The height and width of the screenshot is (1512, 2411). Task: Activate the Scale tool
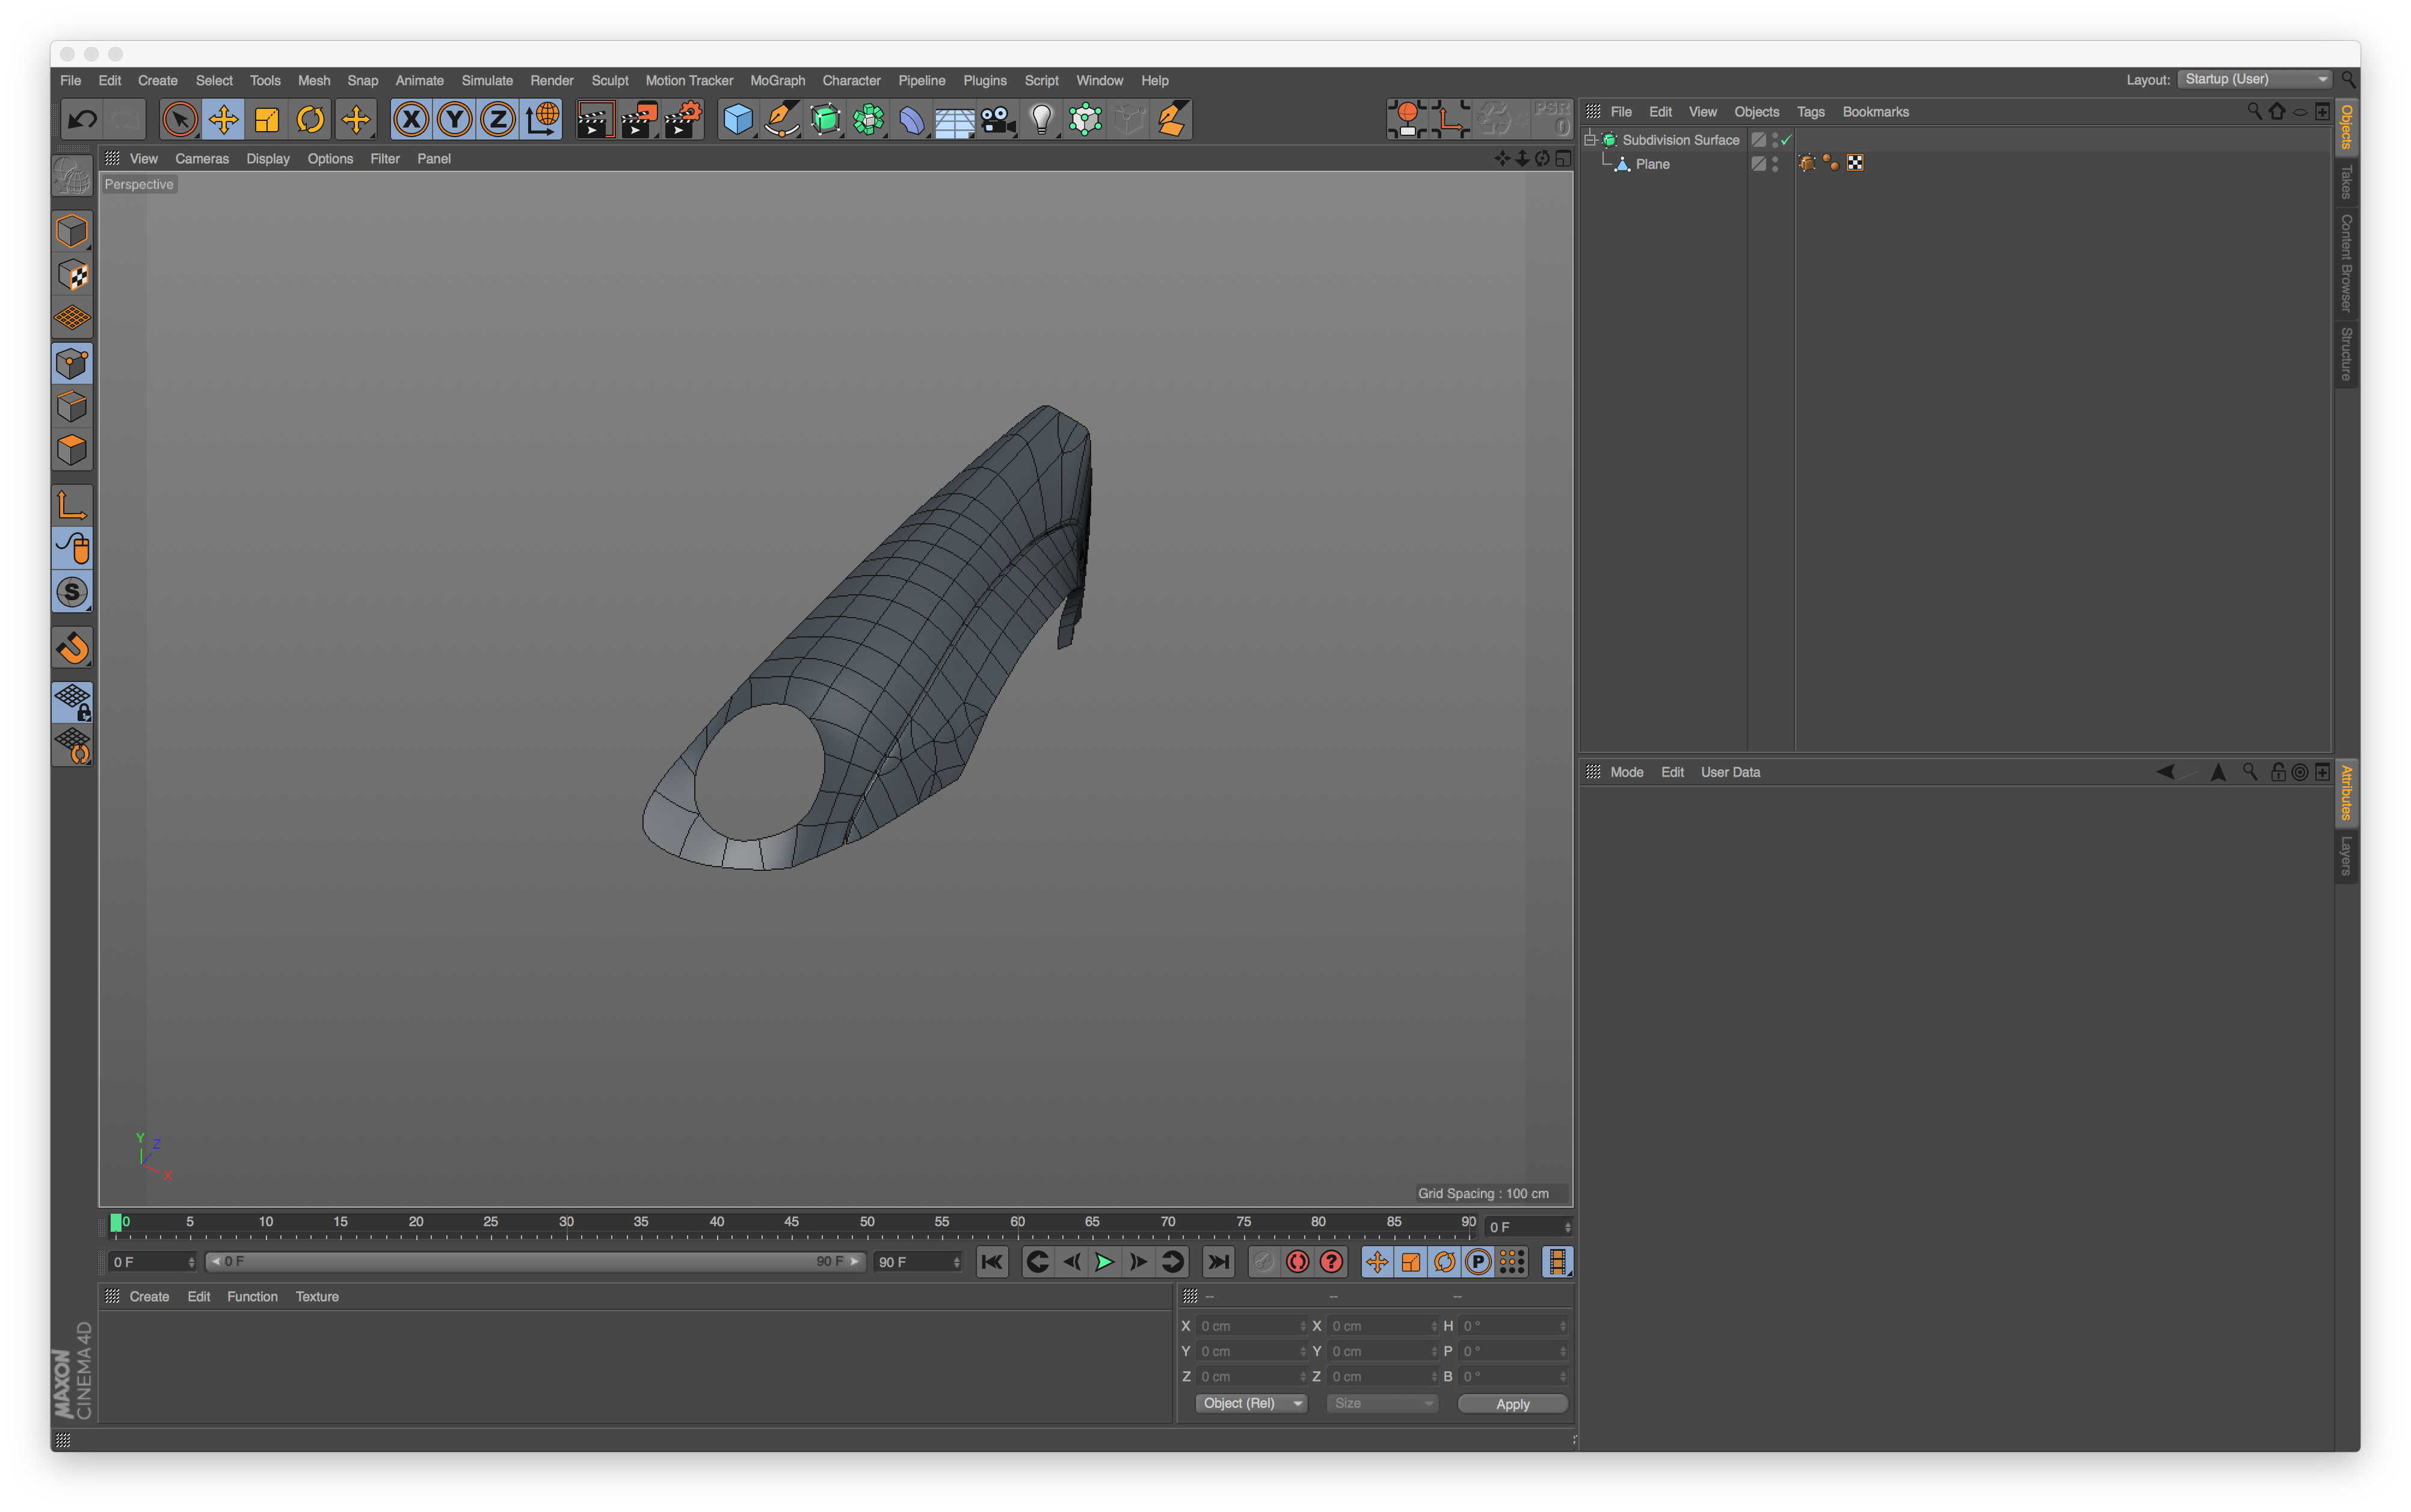coord(266,120)
